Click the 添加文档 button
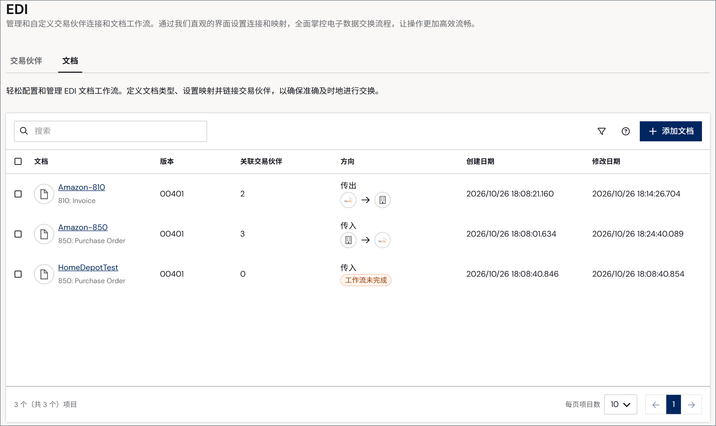Image resolution: width=716 pixels, height=426 pixels. [x=671, y=131]
